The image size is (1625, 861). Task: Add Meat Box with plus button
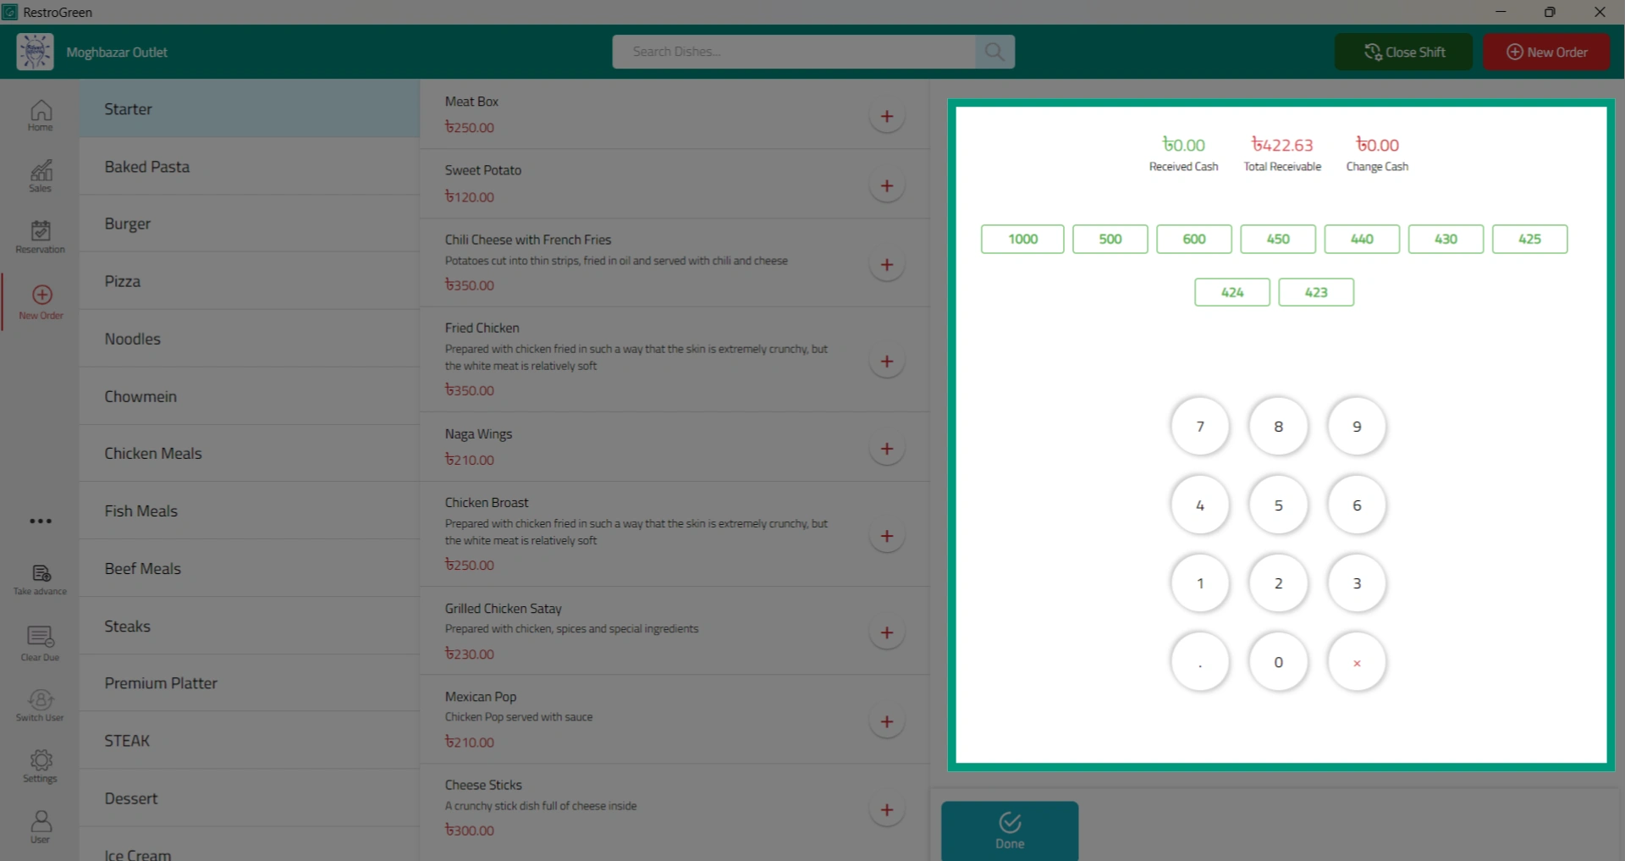886,117
